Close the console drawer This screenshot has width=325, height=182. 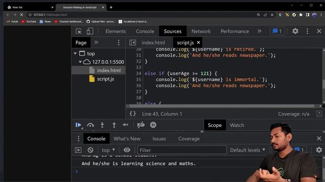point(319,138)
